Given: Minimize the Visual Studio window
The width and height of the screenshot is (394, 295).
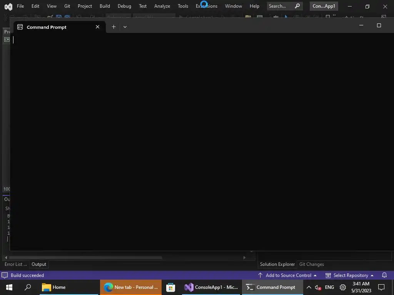Looking at the screenshot, I should (349, 6).
